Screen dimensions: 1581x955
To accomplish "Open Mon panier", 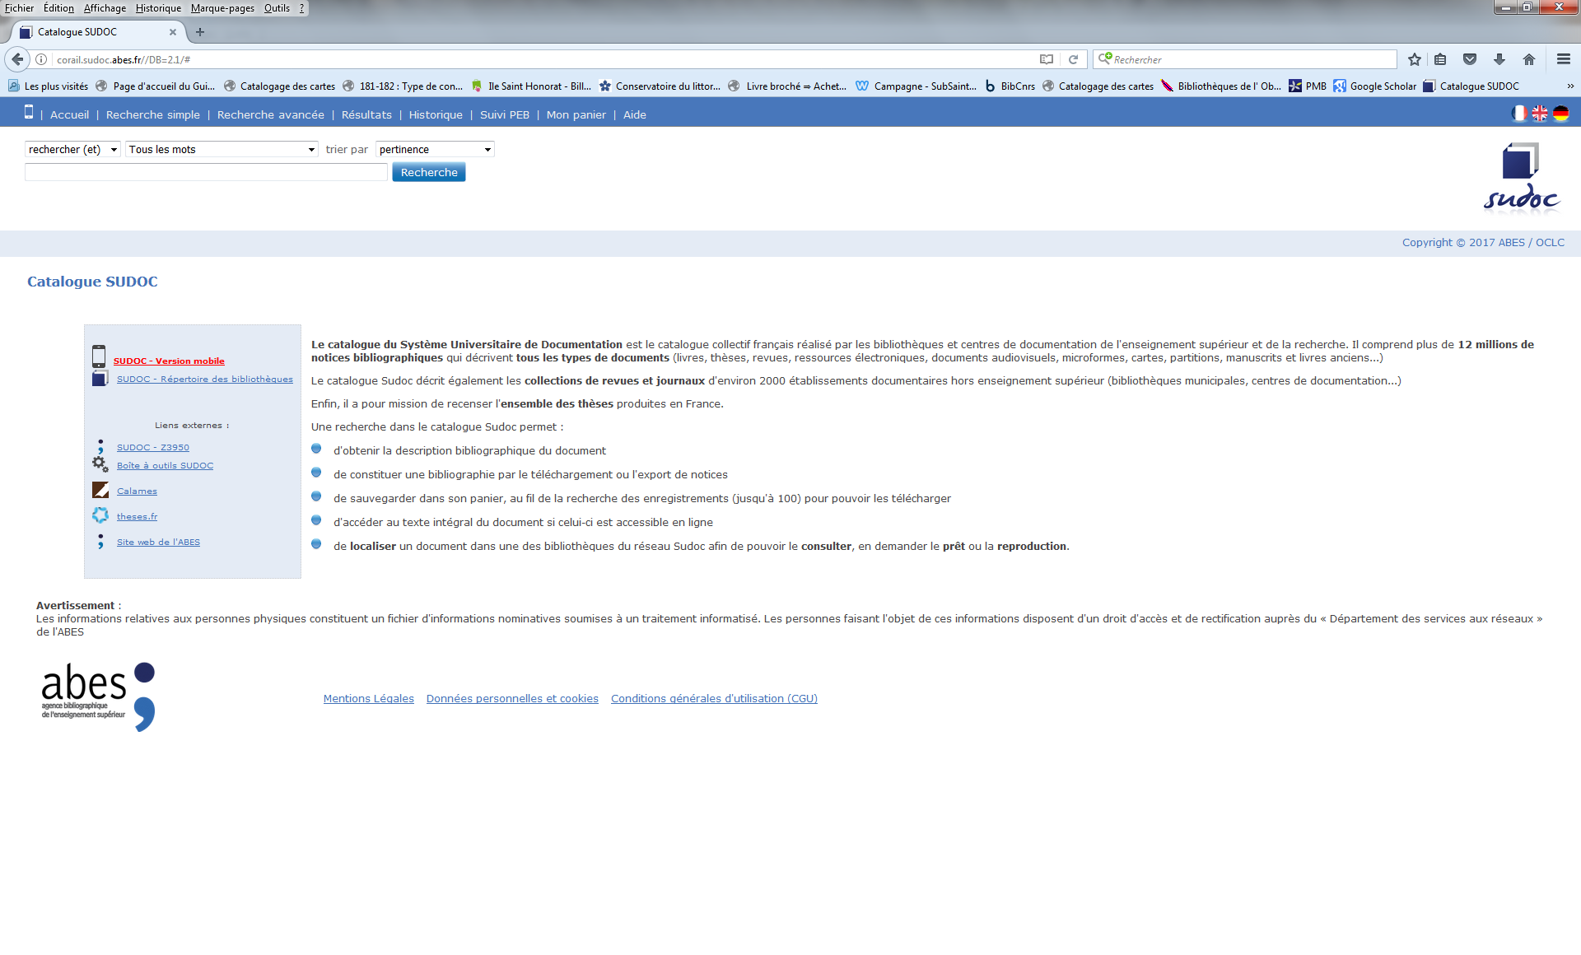I will pos(576,114).
